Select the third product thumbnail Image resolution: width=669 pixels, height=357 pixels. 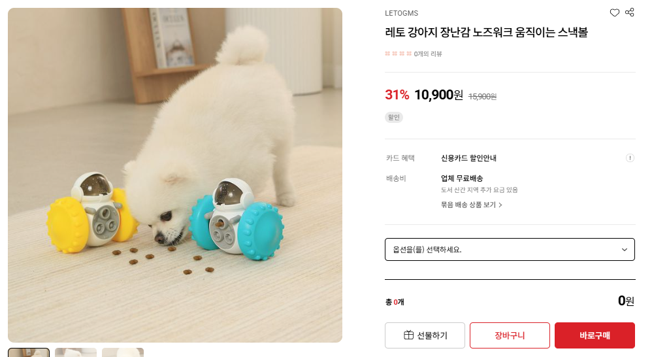click(x=123, y=352)
